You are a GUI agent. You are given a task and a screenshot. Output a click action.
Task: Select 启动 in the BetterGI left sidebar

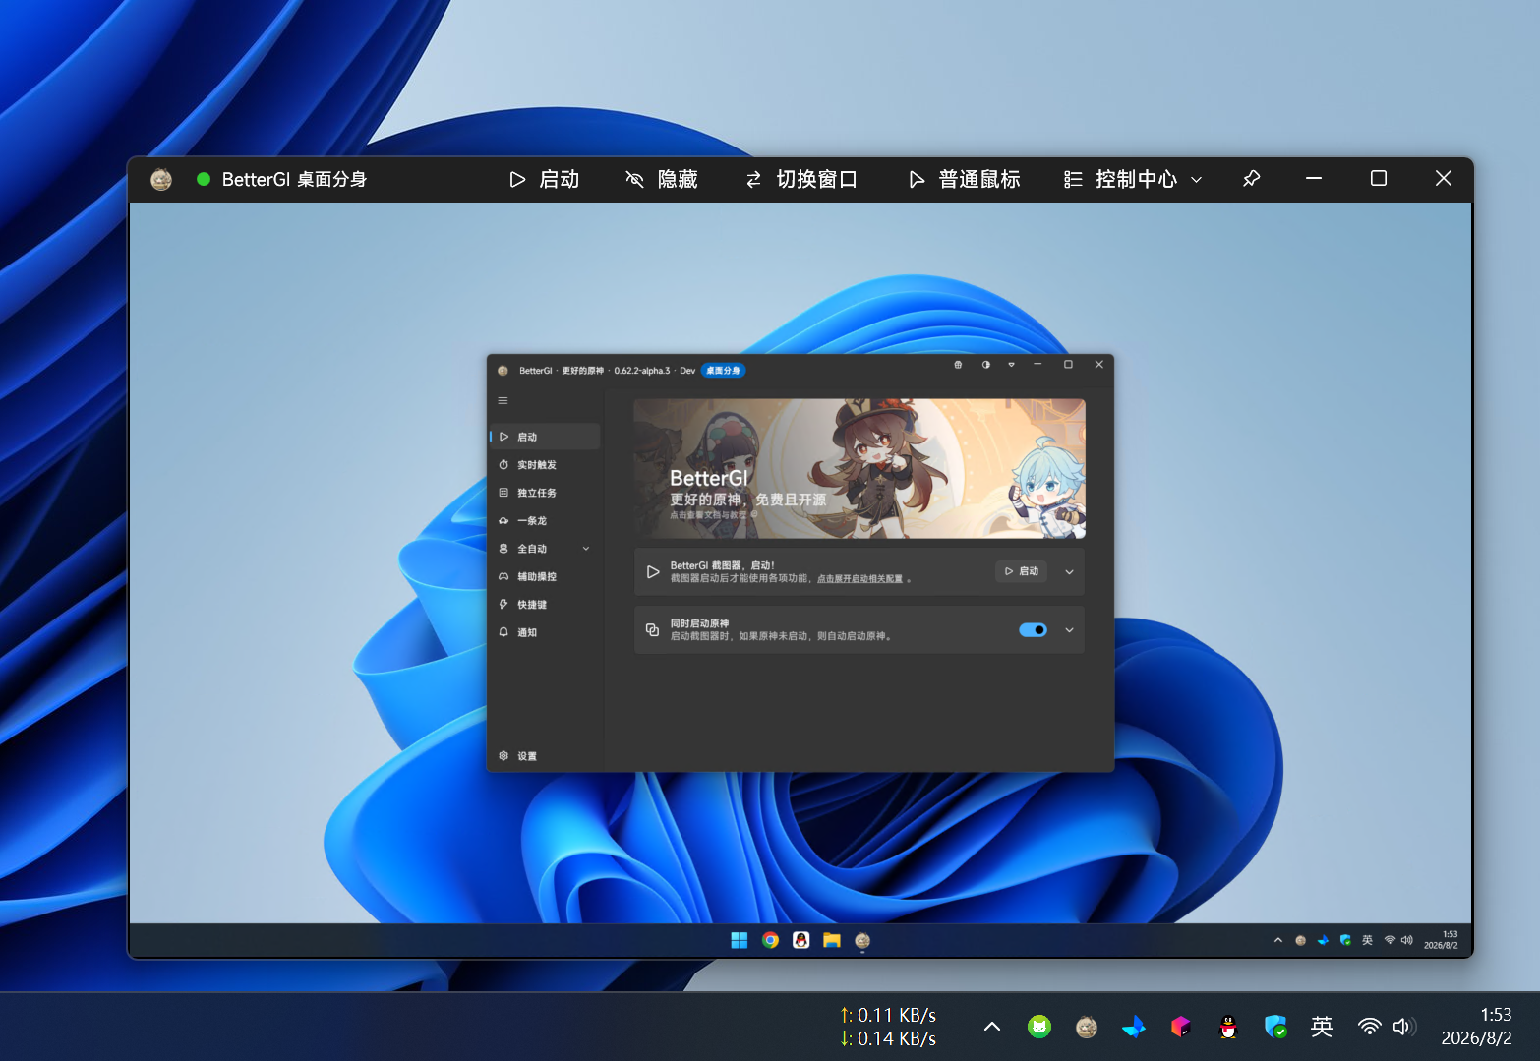545,437
